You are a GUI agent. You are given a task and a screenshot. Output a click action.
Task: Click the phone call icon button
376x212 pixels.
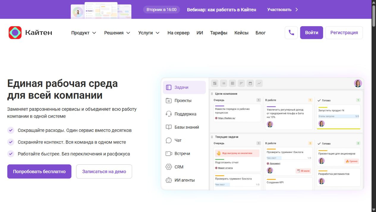point(291,33)
